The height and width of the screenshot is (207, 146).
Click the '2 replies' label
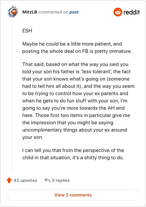click(61, 180)
